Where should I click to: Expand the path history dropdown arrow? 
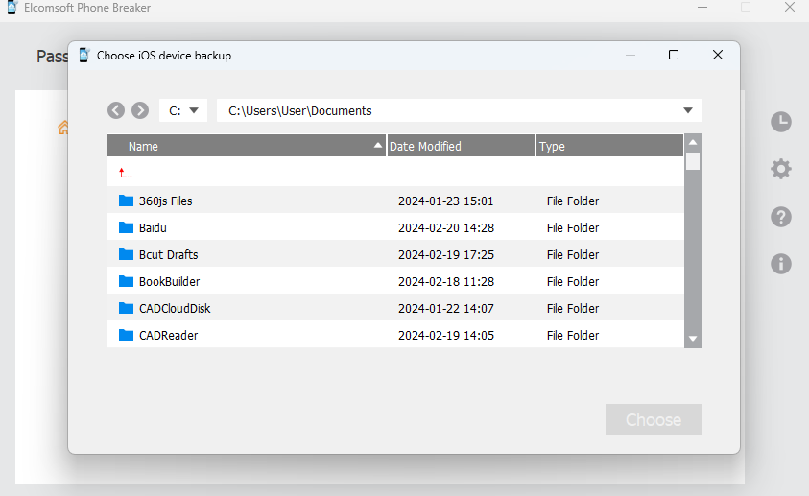coord(688,110)
